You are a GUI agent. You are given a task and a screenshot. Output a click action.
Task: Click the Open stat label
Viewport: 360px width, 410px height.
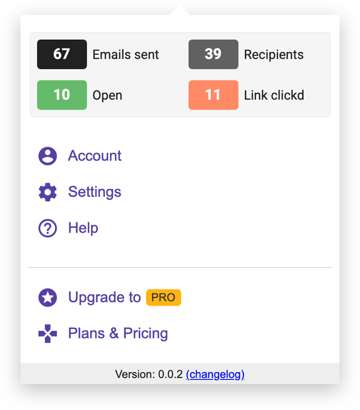(x=107, y=96)
